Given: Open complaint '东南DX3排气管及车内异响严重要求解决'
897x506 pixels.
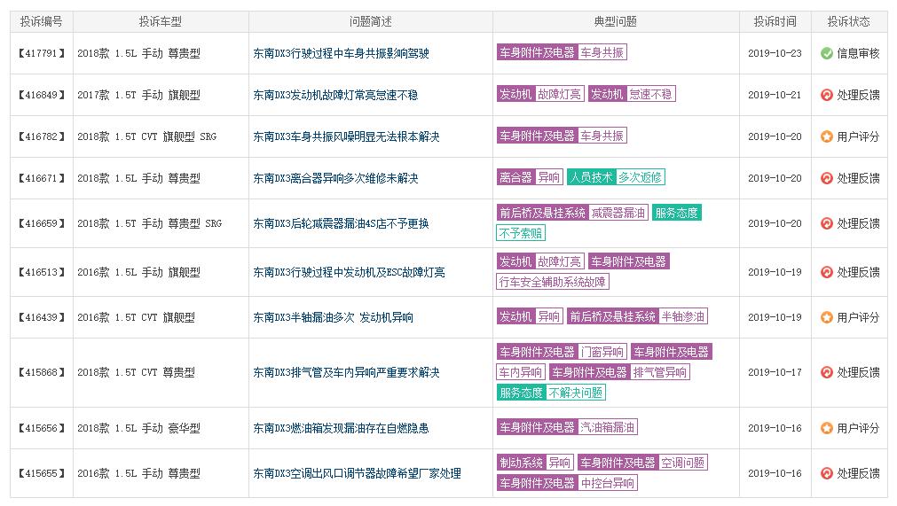Looking at the screenshot, I should click(x=346, y=372).
